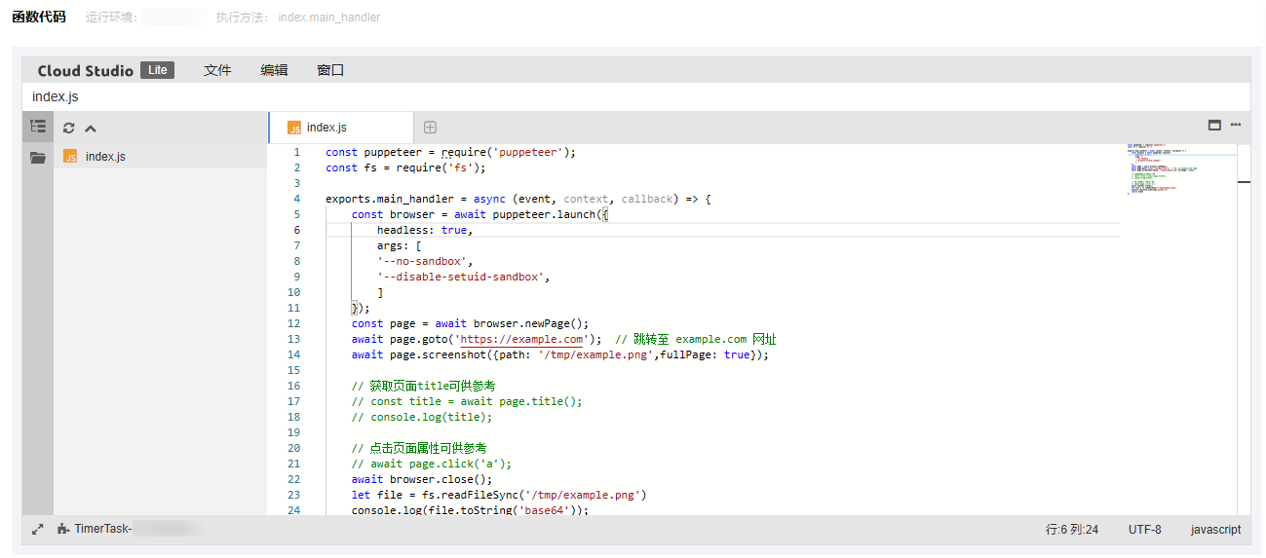
Task: Click the UTF-8 encoding selector
Action: (x=1144, y=530)
